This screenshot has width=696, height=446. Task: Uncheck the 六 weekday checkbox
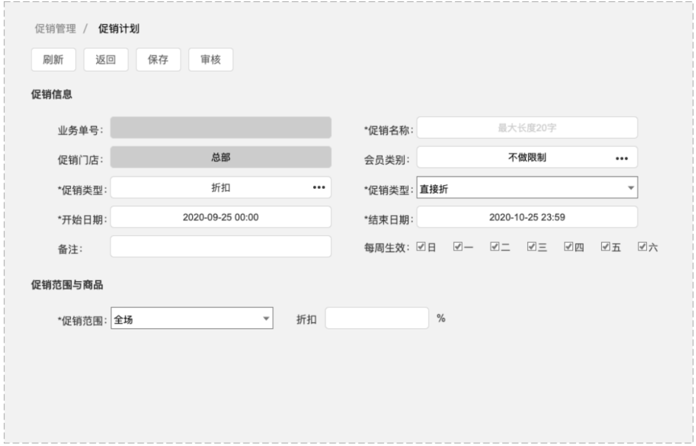tap(642, 247)
